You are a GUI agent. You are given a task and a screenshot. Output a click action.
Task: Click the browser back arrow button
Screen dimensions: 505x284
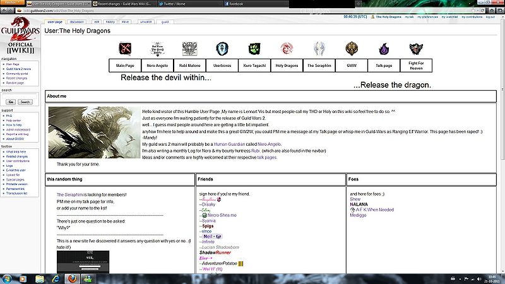tap(4, 11)
